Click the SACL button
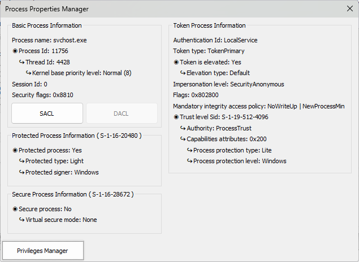 pyautogui.click(x=47, y=113)
